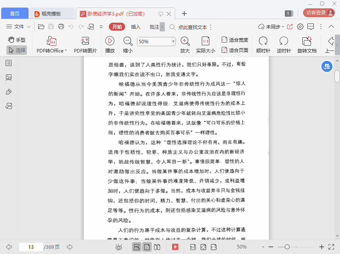340x254 pixels.
Task: Open the status bar 50% zoom dropdown
Action: point(263,247)
